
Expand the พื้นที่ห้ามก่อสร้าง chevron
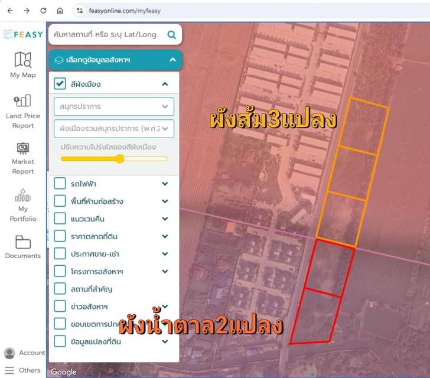165,201
